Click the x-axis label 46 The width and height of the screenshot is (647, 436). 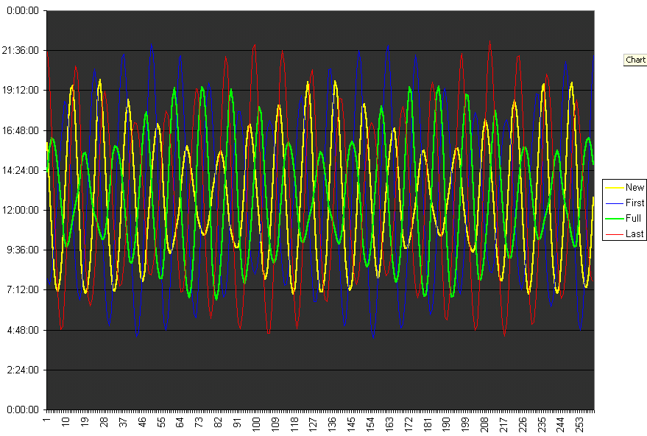pyautogui.click(x=142, y=421)
